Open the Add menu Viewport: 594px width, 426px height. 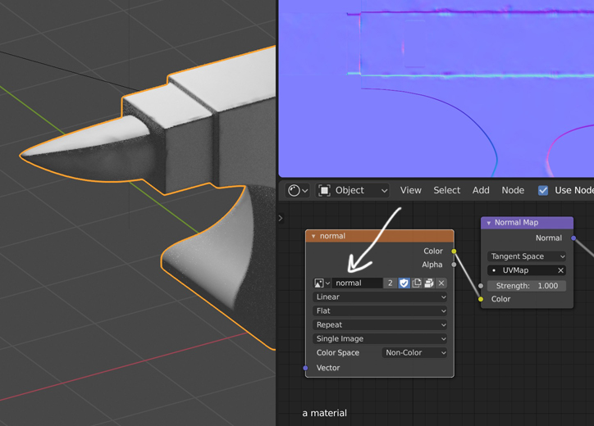coord(481,190)
